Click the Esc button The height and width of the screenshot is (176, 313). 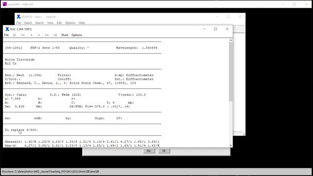click(x=149, y=151)
